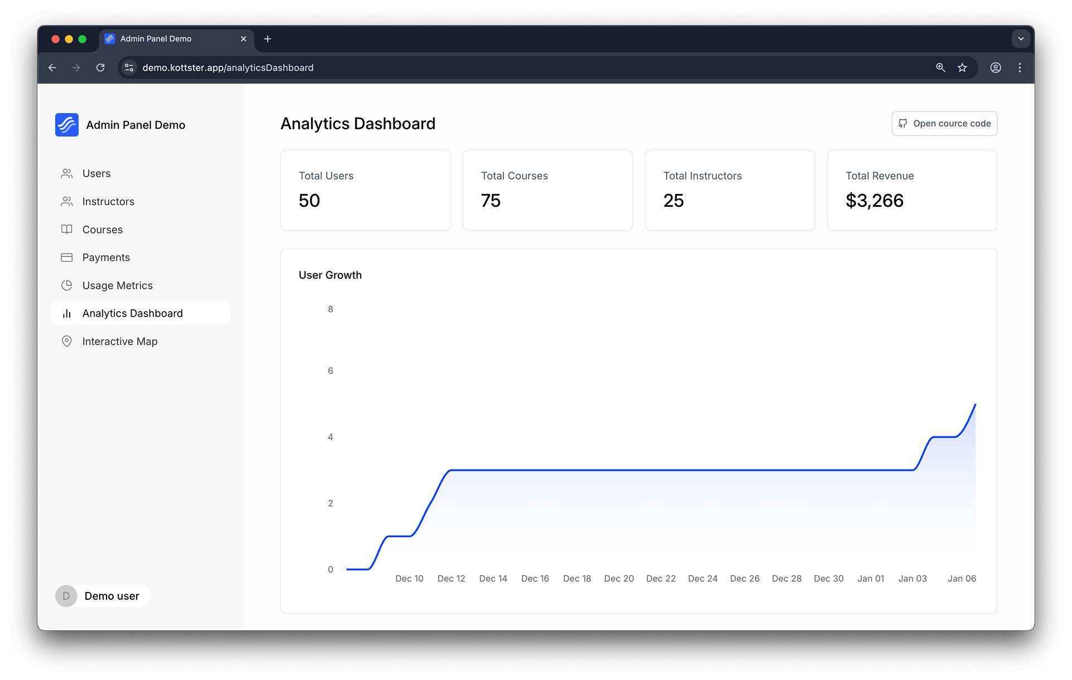Click the Dec 28 axis label
The image size is (1072, 680).
click(787, 579)
